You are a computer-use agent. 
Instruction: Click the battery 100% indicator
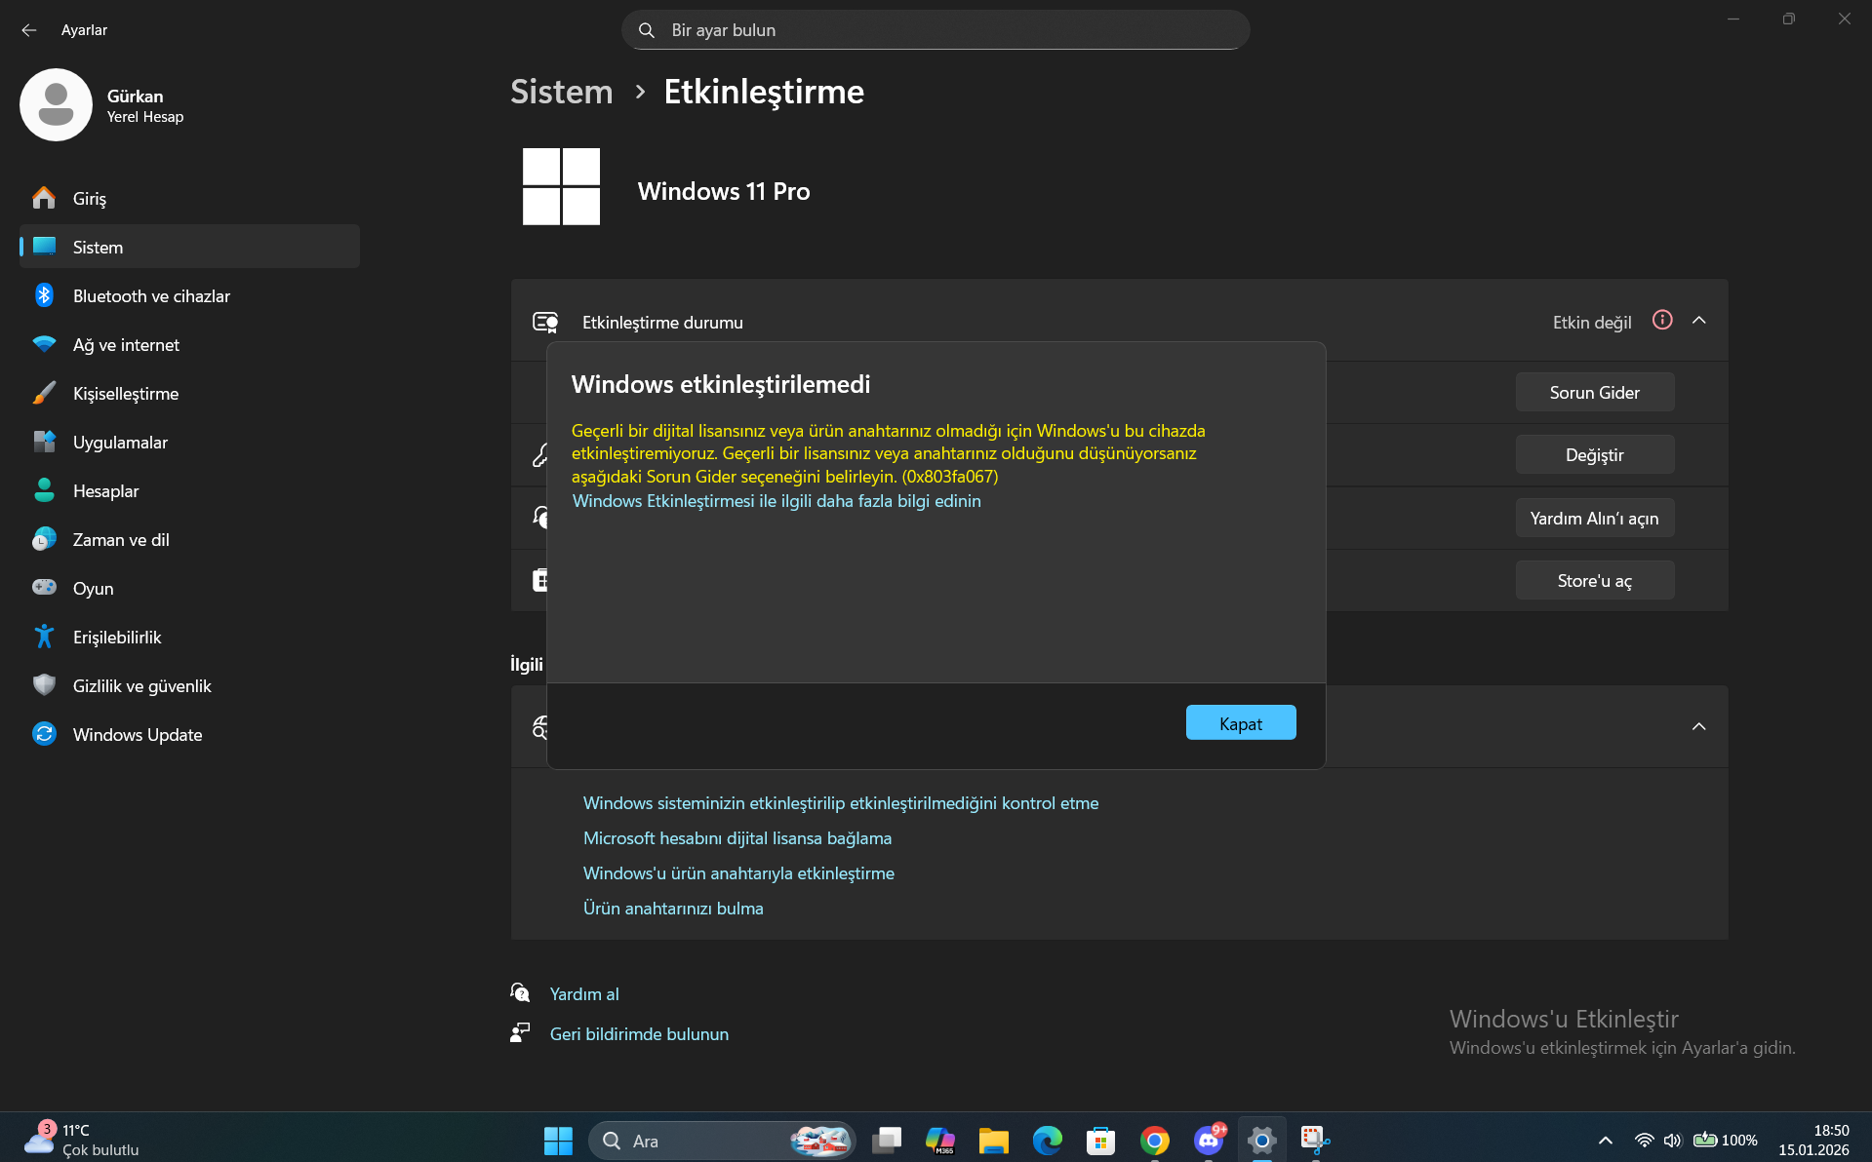click(x=1725, y=1141)
